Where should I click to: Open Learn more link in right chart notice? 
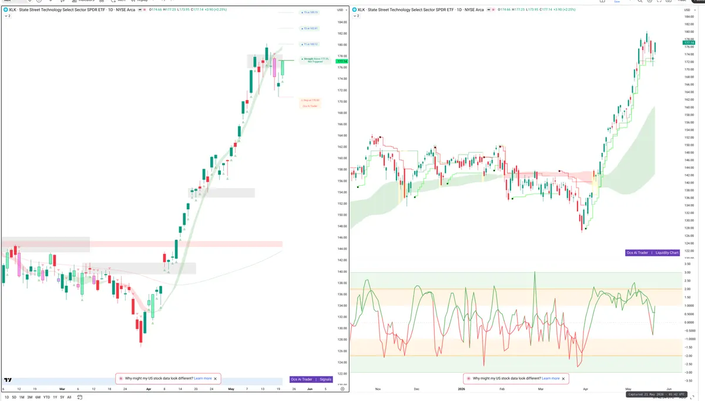click(x=550, y=379)
